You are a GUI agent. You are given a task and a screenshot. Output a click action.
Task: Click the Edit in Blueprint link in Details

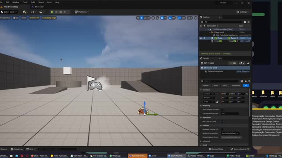tap(243, 71)
